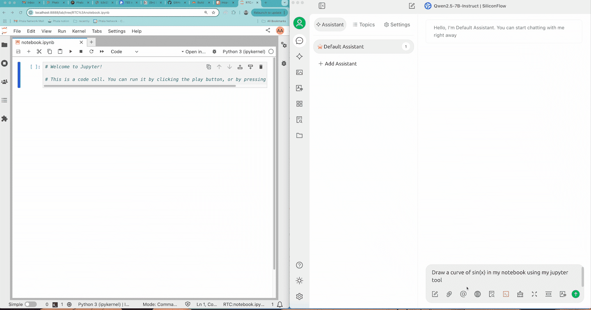Image resolution: width=591 pixels, height=310 pixels.
Task: Click the paperclip attachment icon in chat
Action: (x=449, y=294)
